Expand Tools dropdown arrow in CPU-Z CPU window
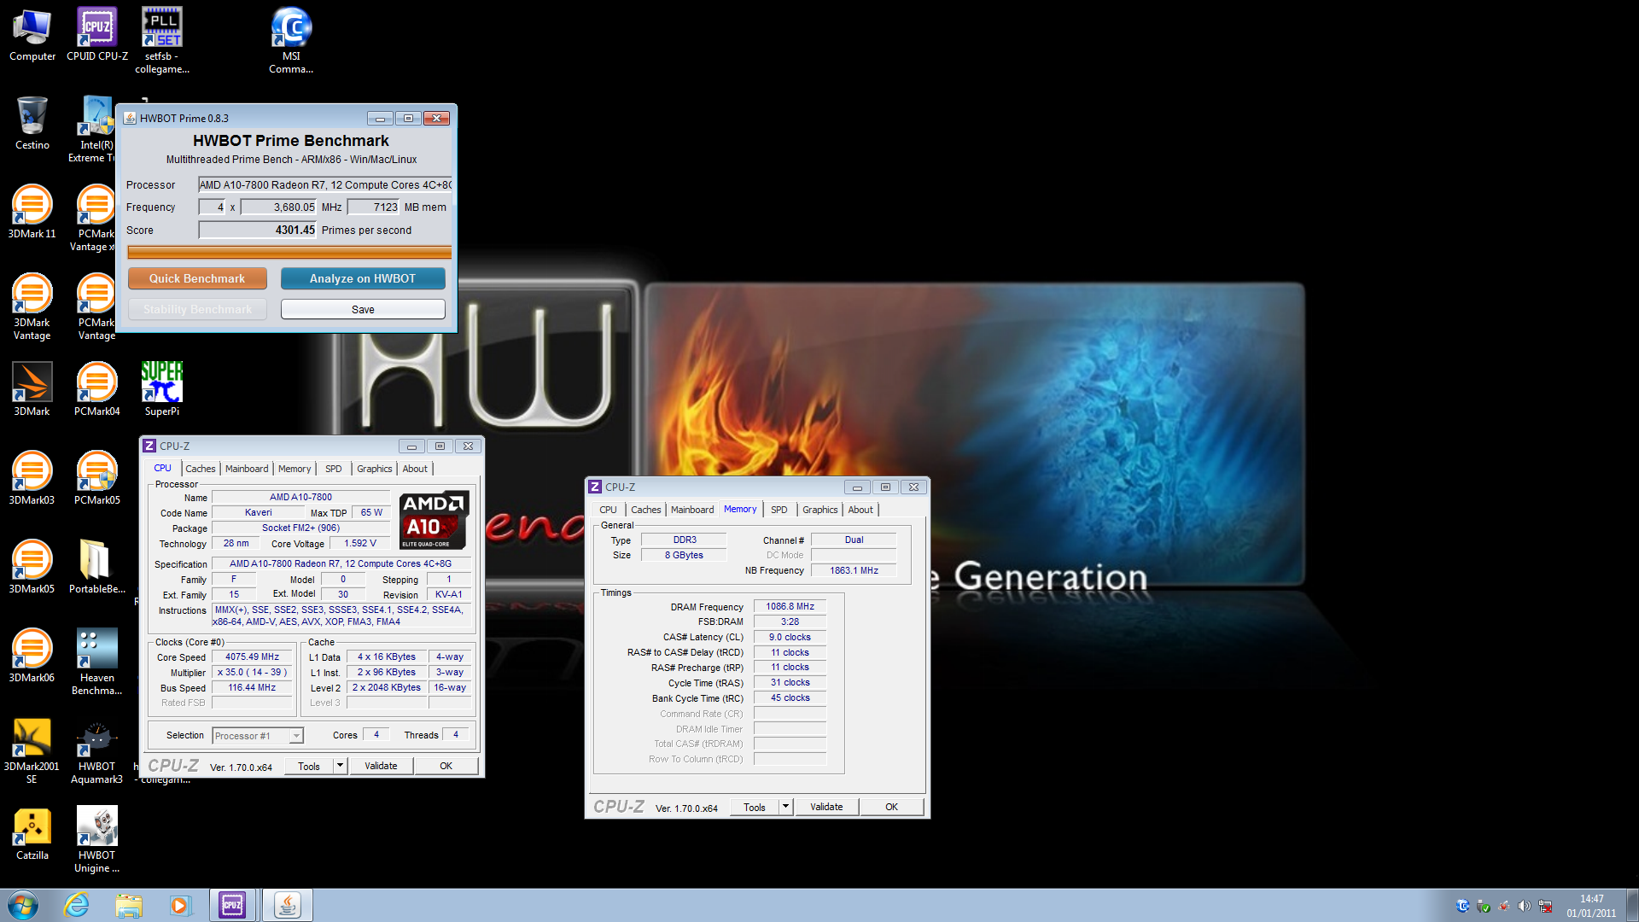 click(x=340, y=766)
